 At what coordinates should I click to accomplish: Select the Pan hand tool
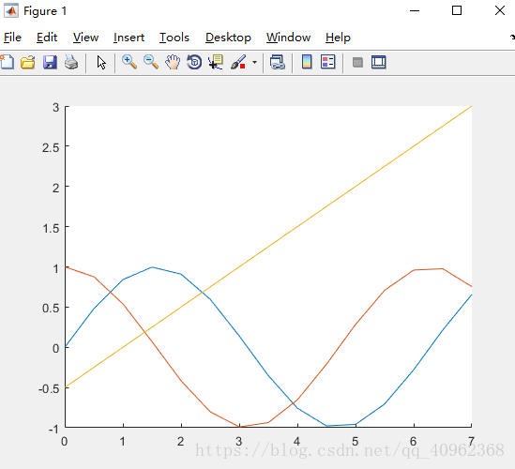[173, 62]
